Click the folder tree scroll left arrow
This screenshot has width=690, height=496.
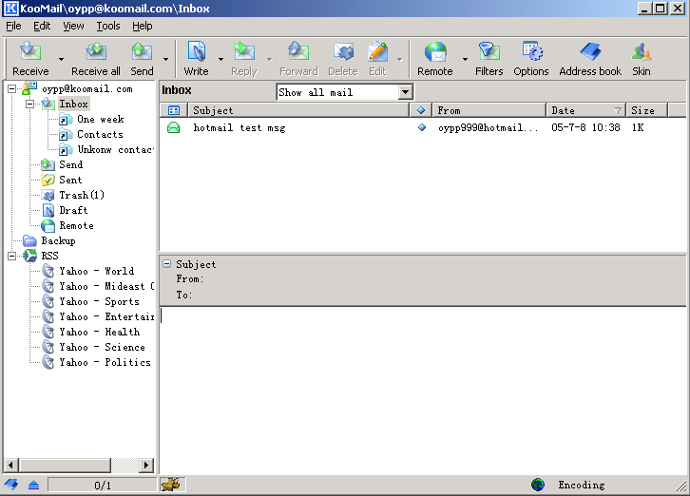tap(10, 465)
